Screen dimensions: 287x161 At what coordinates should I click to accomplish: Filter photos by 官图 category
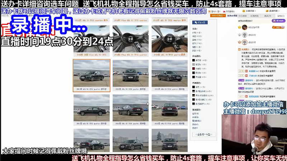tap(197, 47)
